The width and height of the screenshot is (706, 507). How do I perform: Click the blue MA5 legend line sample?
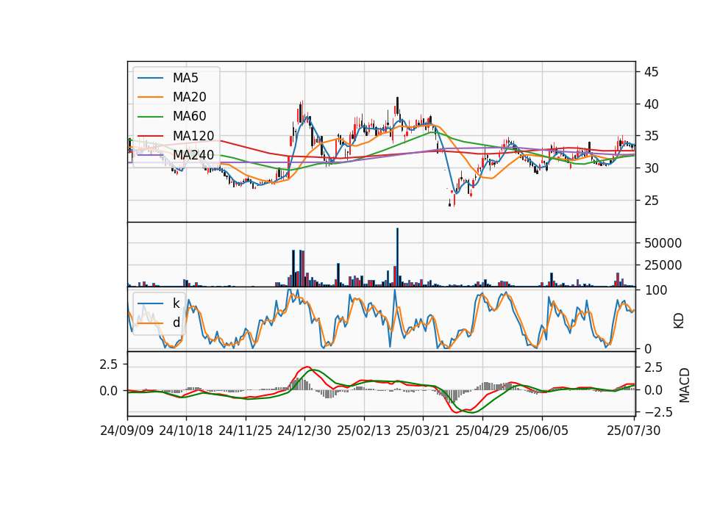(150, 79)
